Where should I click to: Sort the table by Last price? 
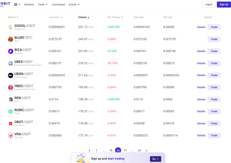[x=55, y=17]
